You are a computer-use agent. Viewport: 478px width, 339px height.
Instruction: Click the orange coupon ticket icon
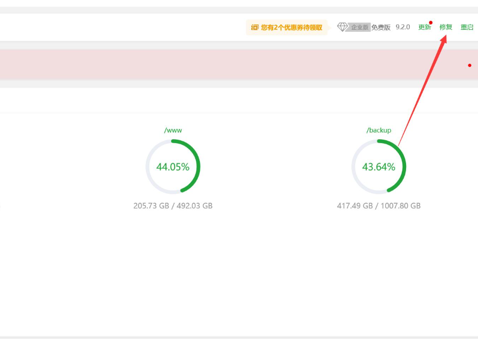pos(255,27)
